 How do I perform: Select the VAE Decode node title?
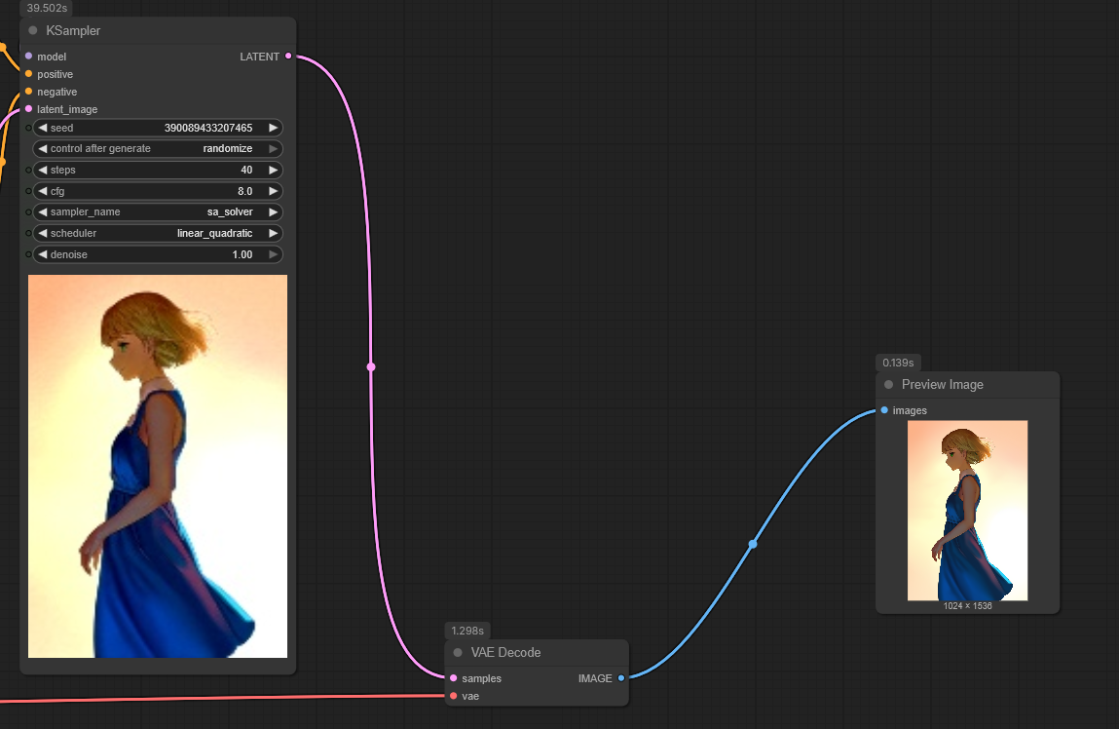pyautogui.click(x=505, y=653)
